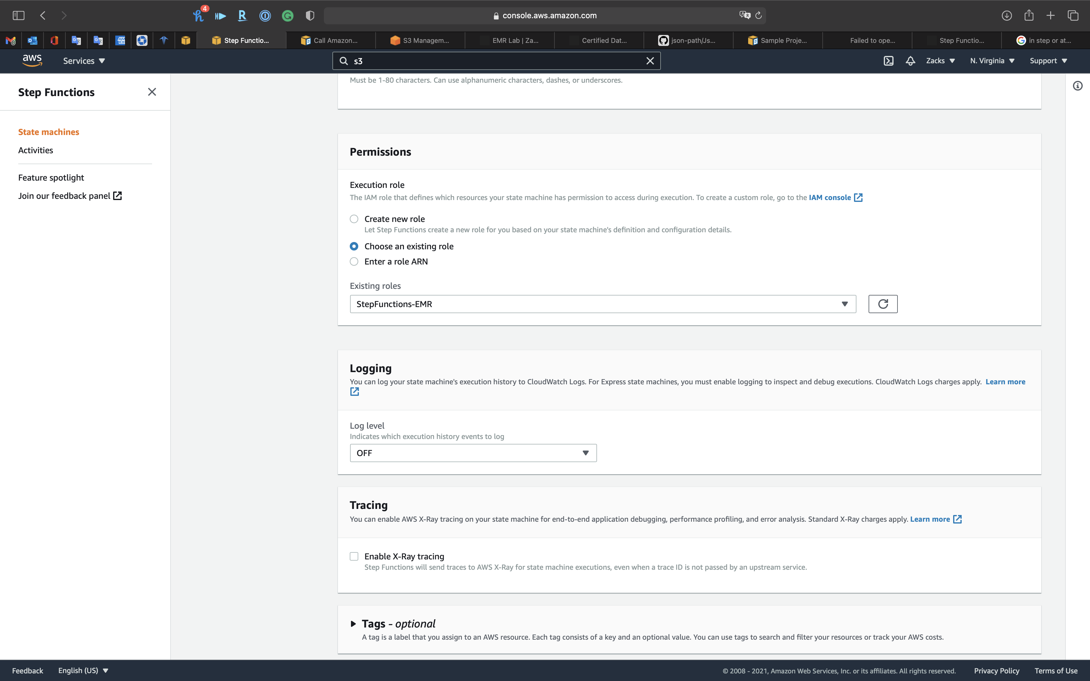Switch to the S3 Management tab
Image resolution: width=1090 pixels, height=681 pixels.
pos(420,40)
